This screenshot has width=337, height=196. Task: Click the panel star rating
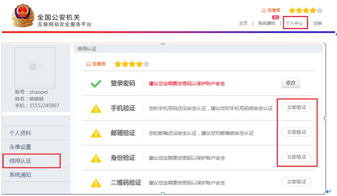click(132, 64)
